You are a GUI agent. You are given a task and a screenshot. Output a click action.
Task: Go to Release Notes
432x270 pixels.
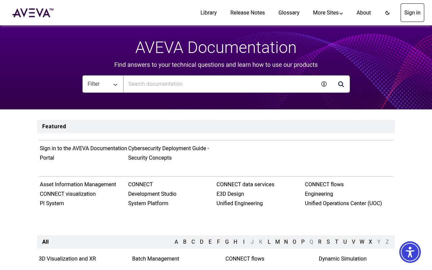[248, 13]
